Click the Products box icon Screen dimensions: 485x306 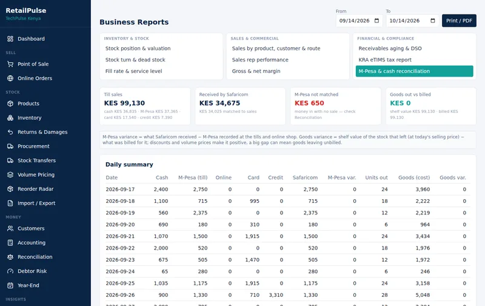click(x=10, y=103)
